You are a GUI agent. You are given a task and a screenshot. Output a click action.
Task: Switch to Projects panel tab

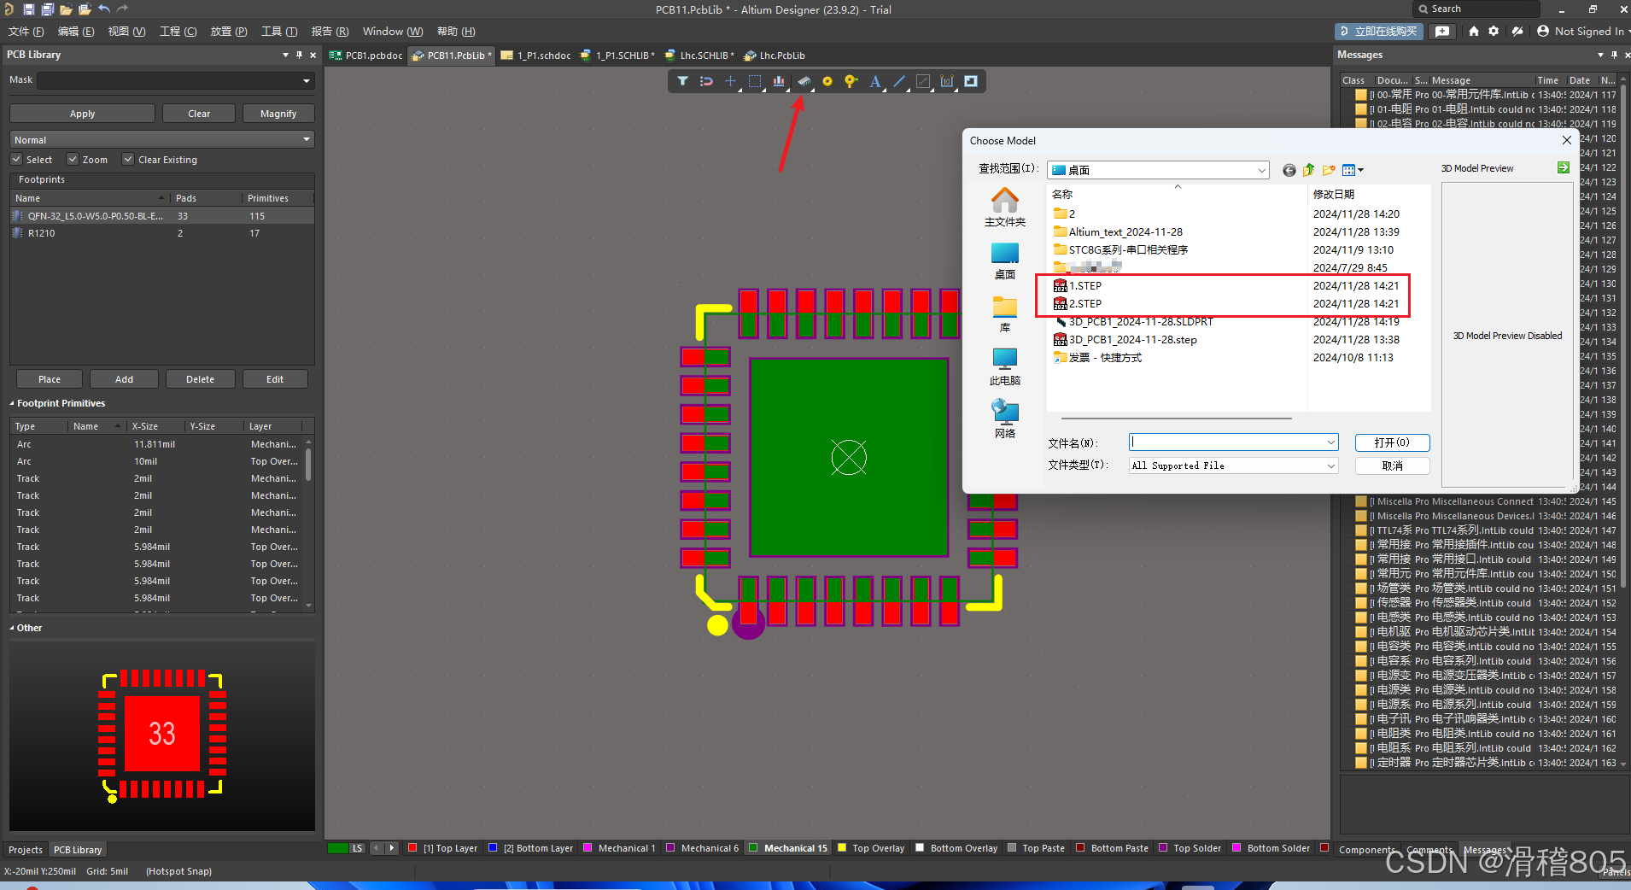pyautogui.click(x=26, y=850)
